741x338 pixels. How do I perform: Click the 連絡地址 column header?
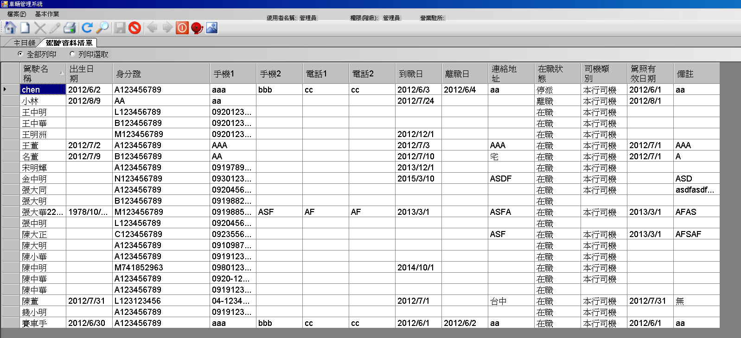pyautogui.click(x=511, y=73)
